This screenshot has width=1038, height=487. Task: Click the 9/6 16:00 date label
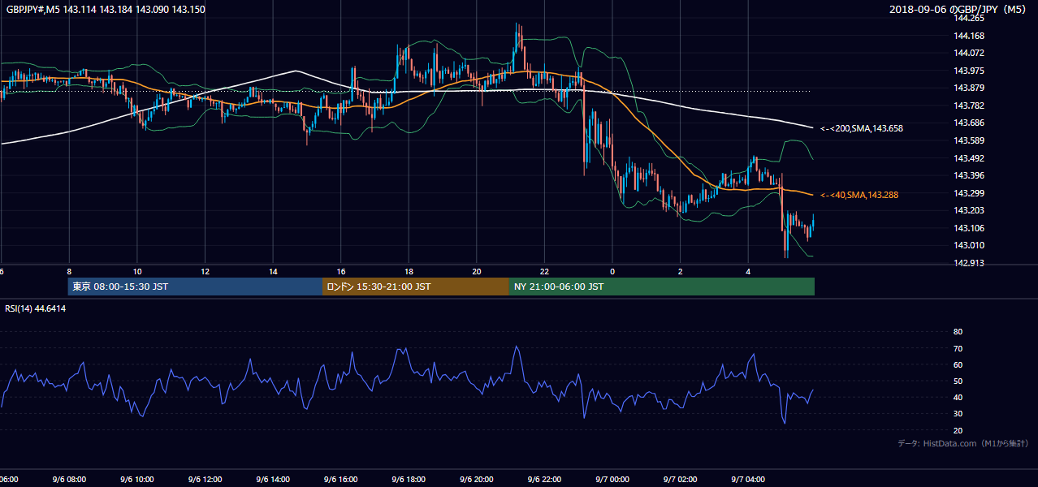click(x=341, y=479)
